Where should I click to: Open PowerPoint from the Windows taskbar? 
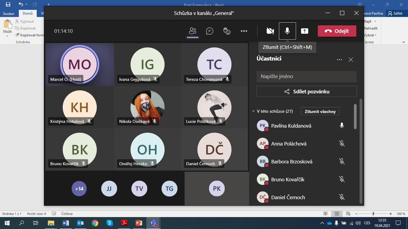point(139,223)
